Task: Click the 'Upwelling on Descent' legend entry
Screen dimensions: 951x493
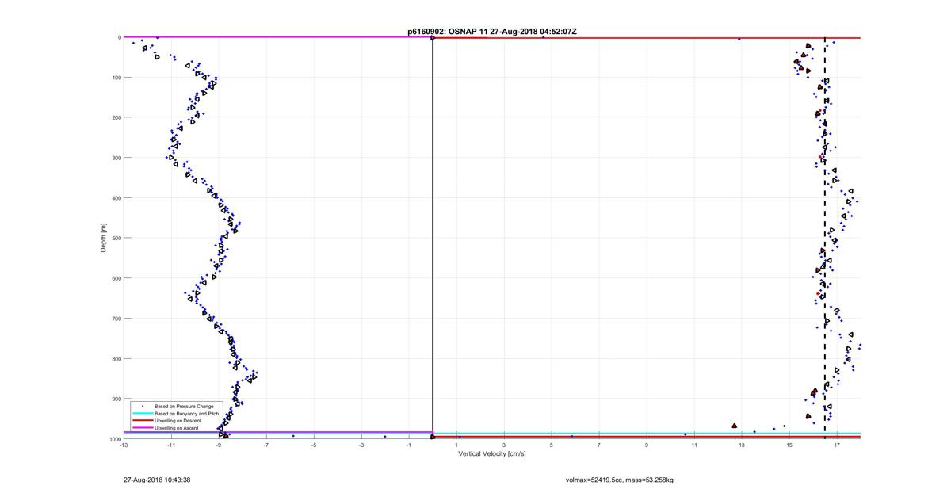Action: (x=178, y=421)
